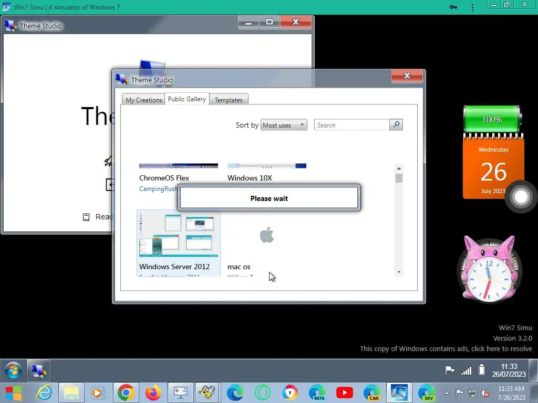This screenshot has height=403, width=538.
Task: Open Windows Media Player from taskbar
Action: 97,393
